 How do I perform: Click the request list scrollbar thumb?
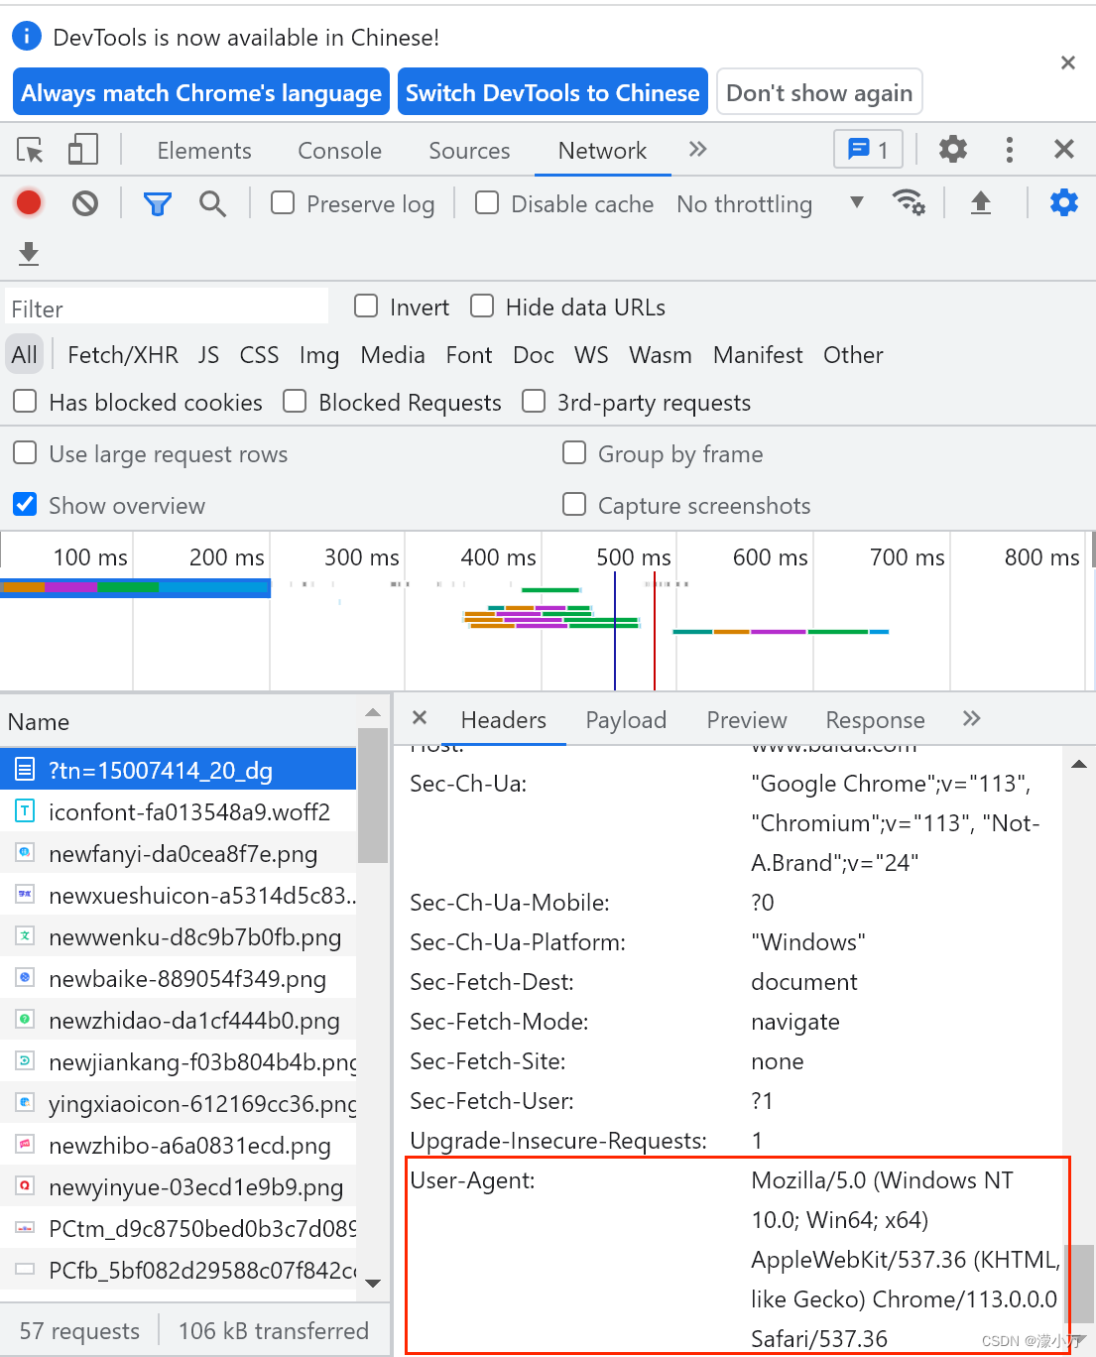point(373,796)
